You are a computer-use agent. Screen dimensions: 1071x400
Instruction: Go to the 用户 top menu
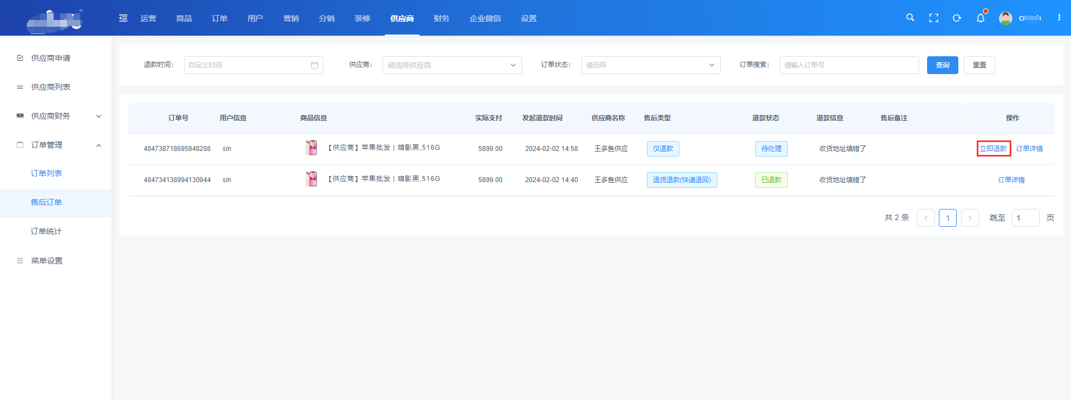pyautogui.click(x=255, y=18)
